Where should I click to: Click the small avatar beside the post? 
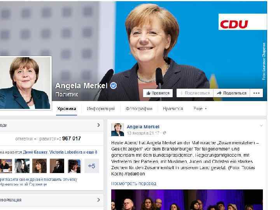(117, 130)
